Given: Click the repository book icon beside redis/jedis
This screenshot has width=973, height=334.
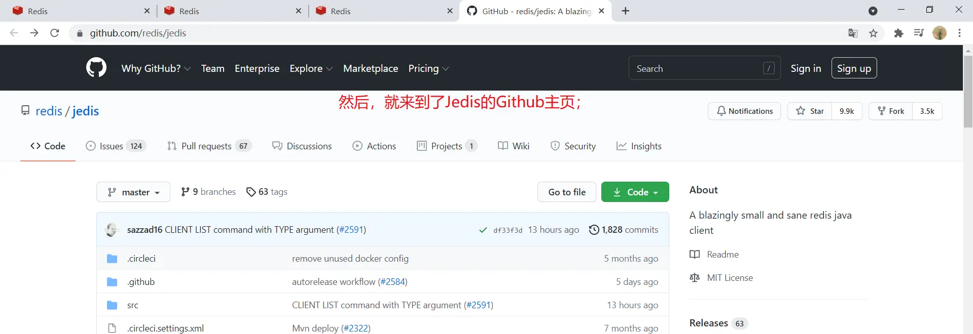Looking at the screenshot, I should pyautogui.click(x=25, y=110).
